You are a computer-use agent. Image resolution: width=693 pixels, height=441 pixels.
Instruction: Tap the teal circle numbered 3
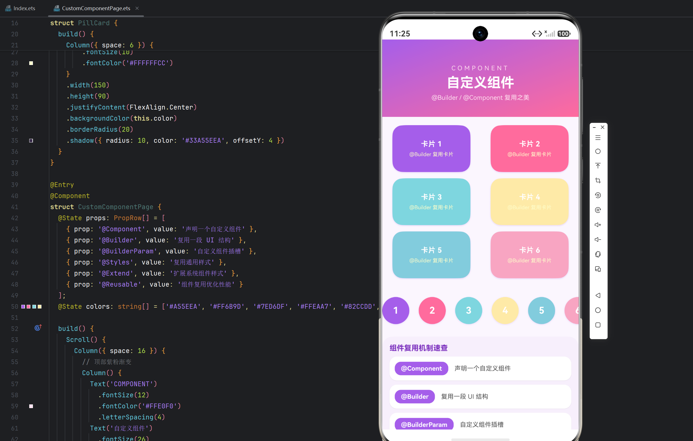click(x=469, y=310)
